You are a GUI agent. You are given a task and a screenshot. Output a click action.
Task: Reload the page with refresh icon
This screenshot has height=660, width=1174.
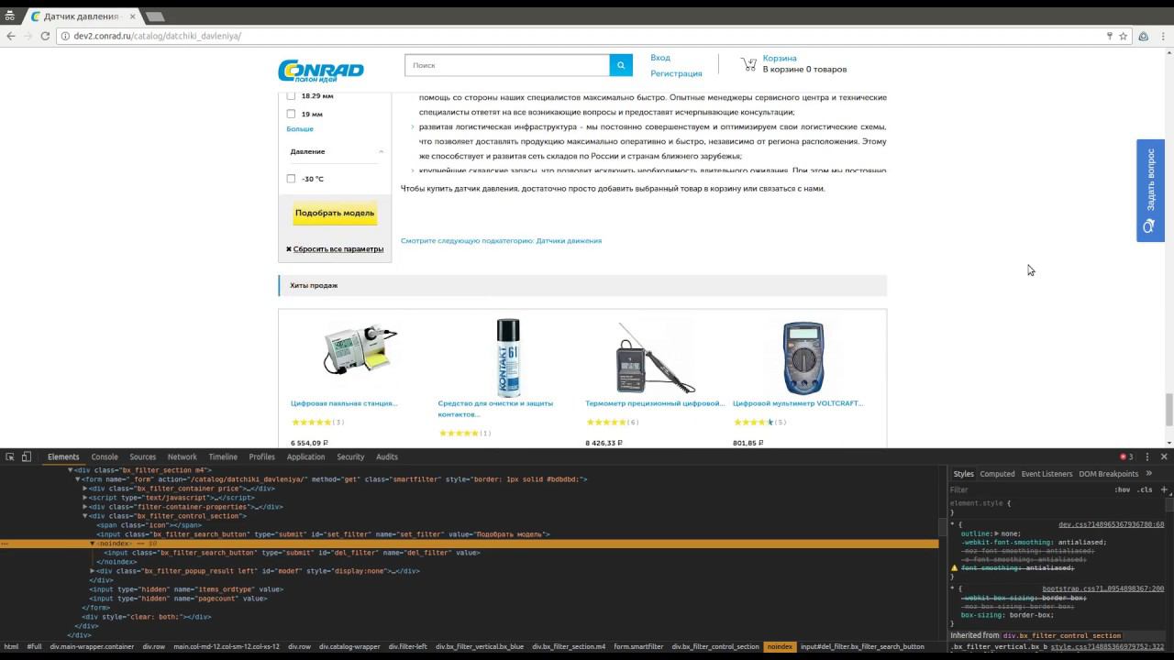46,36
